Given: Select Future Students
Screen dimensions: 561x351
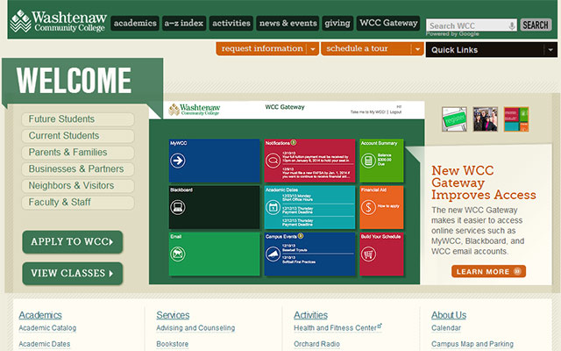Looking at the screenshot, I should click(78, 119).
